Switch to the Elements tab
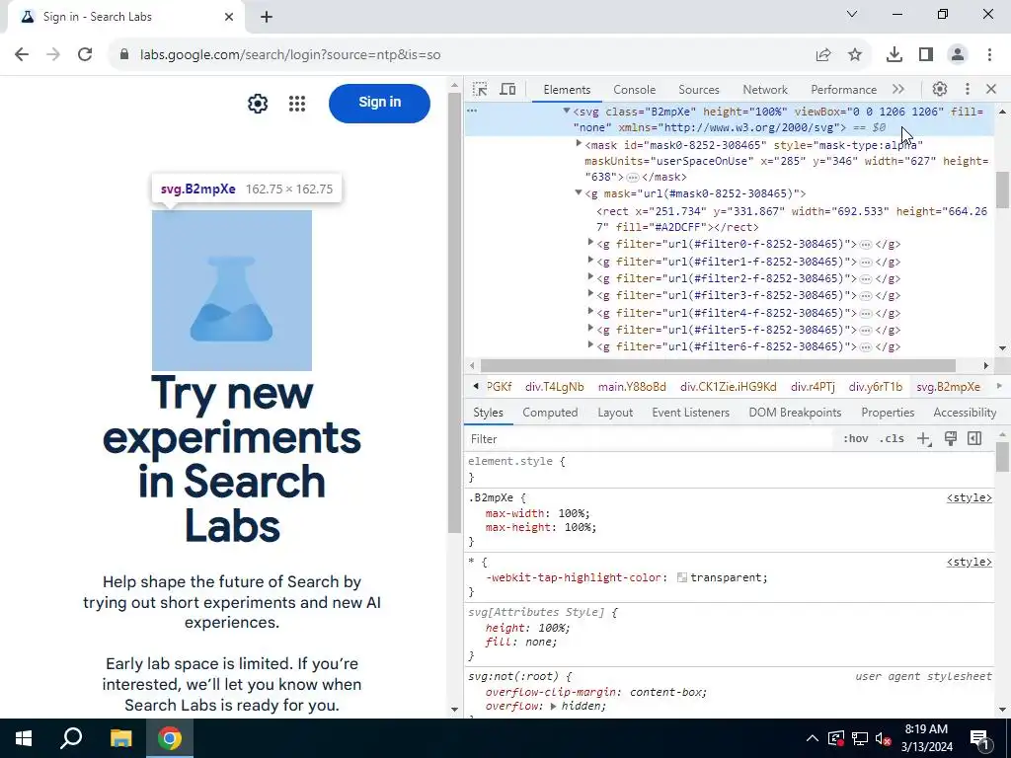The image size is (1011, 758). click(567, 90)
